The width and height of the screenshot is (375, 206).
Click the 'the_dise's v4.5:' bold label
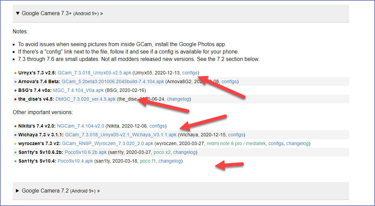pyautogui.click(x=36, y=99)
